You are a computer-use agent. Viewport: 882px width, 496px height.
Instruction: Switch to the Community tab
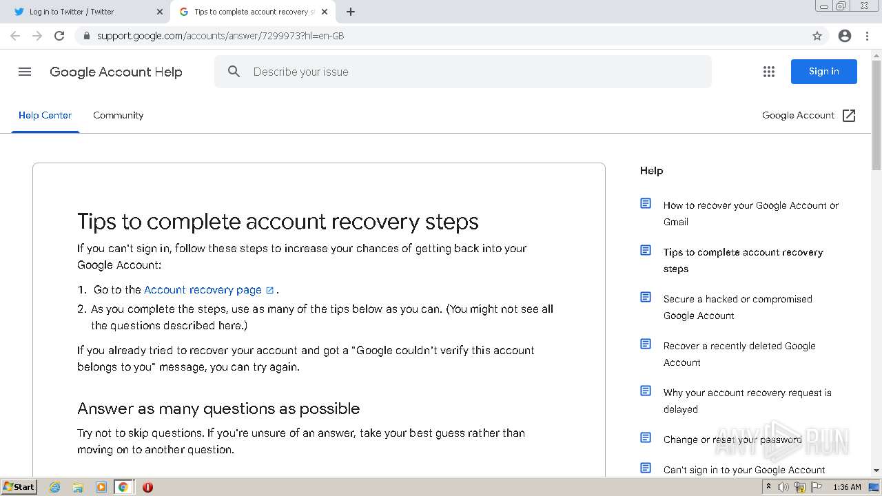tap(119, 115)
